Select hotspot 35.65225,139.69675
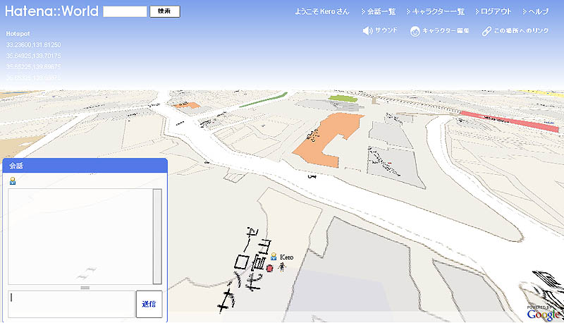Image resolution: width=564 pixels, height=323 pixels. click(x=33, y=66)
